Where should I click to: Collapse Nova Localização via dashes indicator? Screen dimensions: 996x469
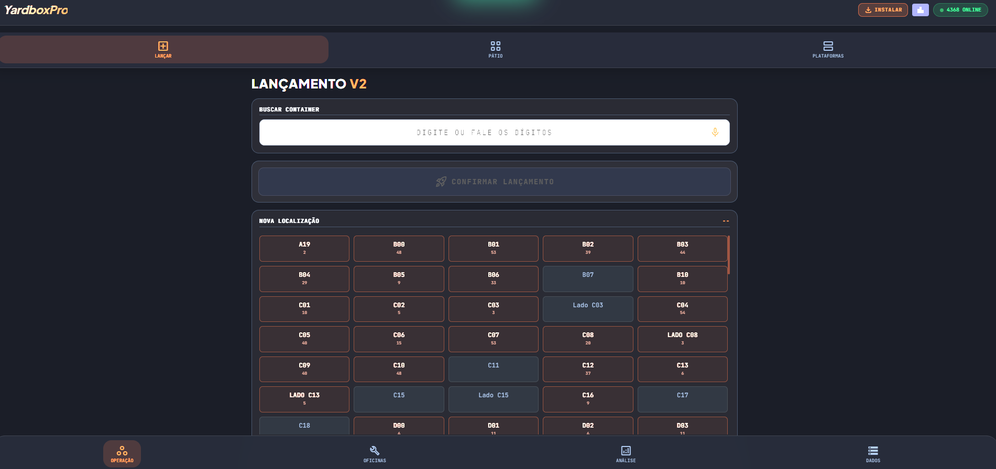coord(726,221)
